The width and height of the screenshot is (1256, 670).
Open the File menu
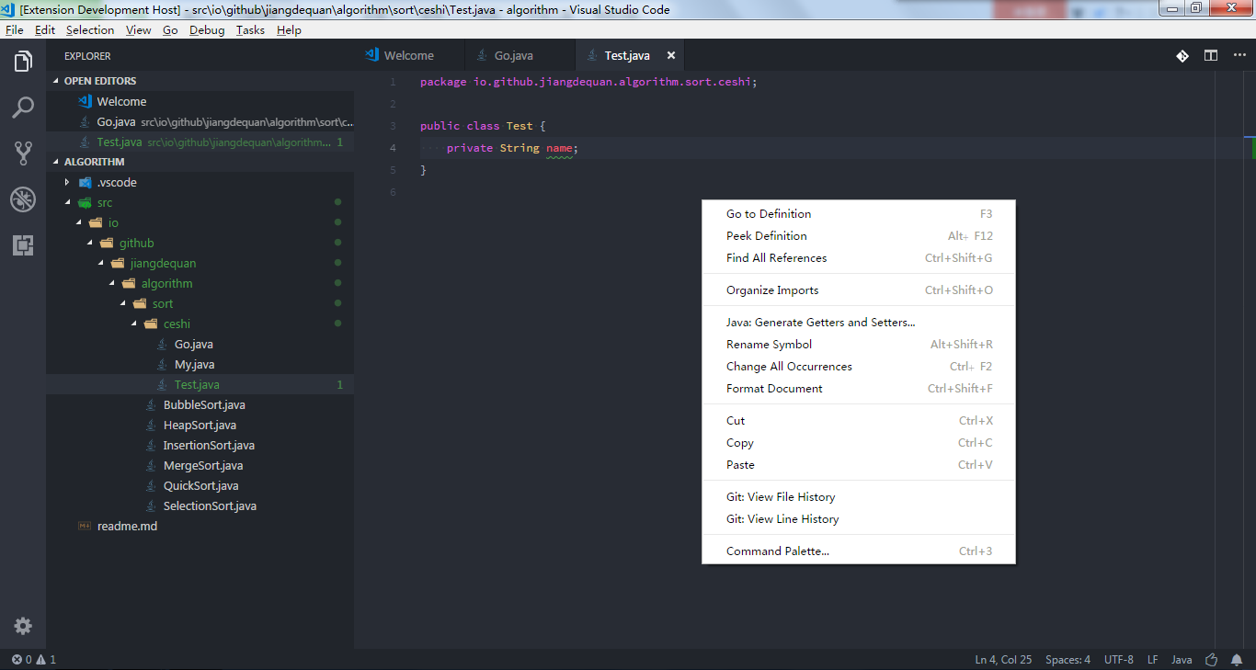(x=15, y=30)
